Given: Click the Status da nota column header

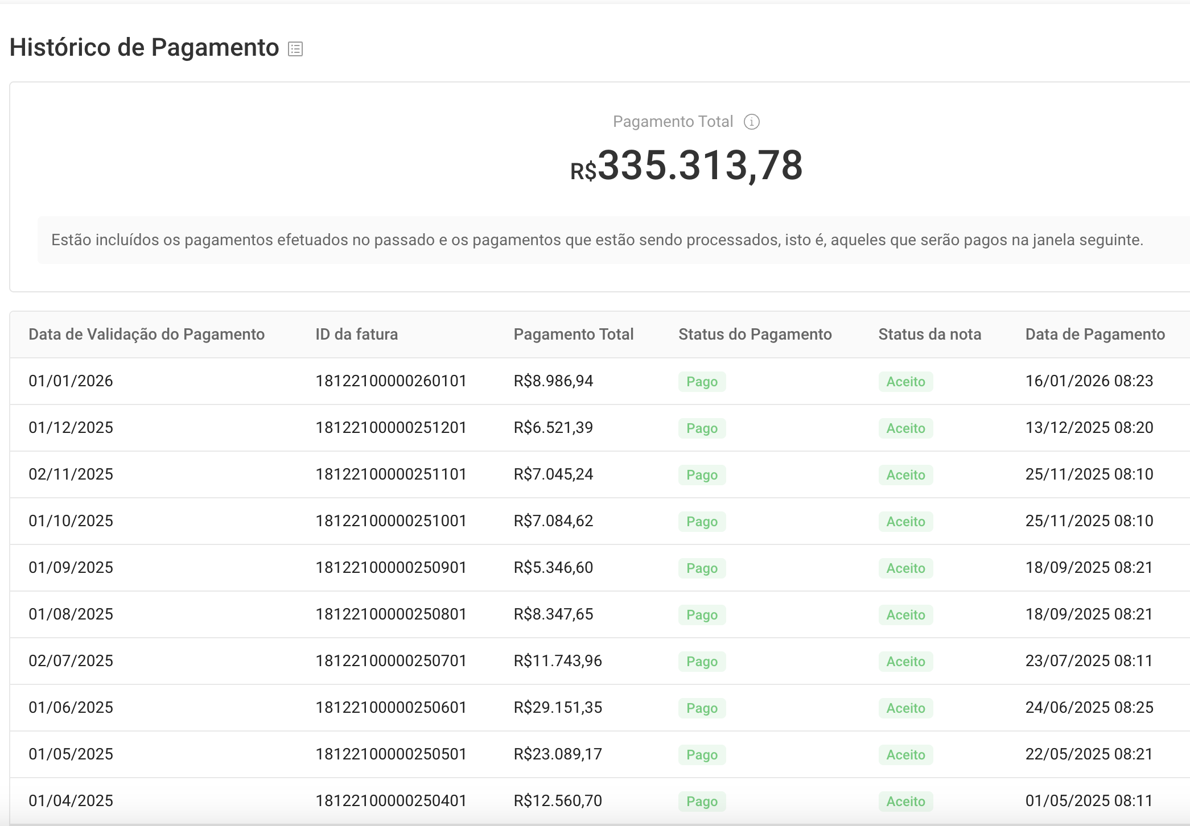Looking at the screenshot, I should (929, 334).
